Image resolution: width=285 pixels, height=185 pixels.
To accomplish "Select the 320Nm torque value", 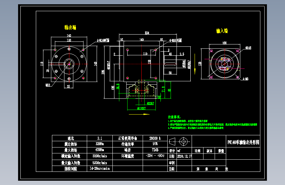I will [x=100, y=144].
